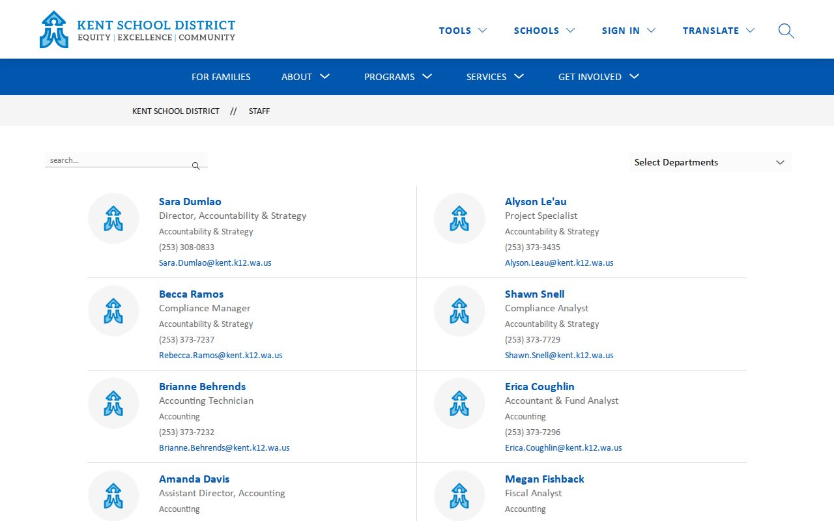Click Amanda Davis's avatar icon
The height and width of the screenshot is (521, 834).
tap(113, 496)
